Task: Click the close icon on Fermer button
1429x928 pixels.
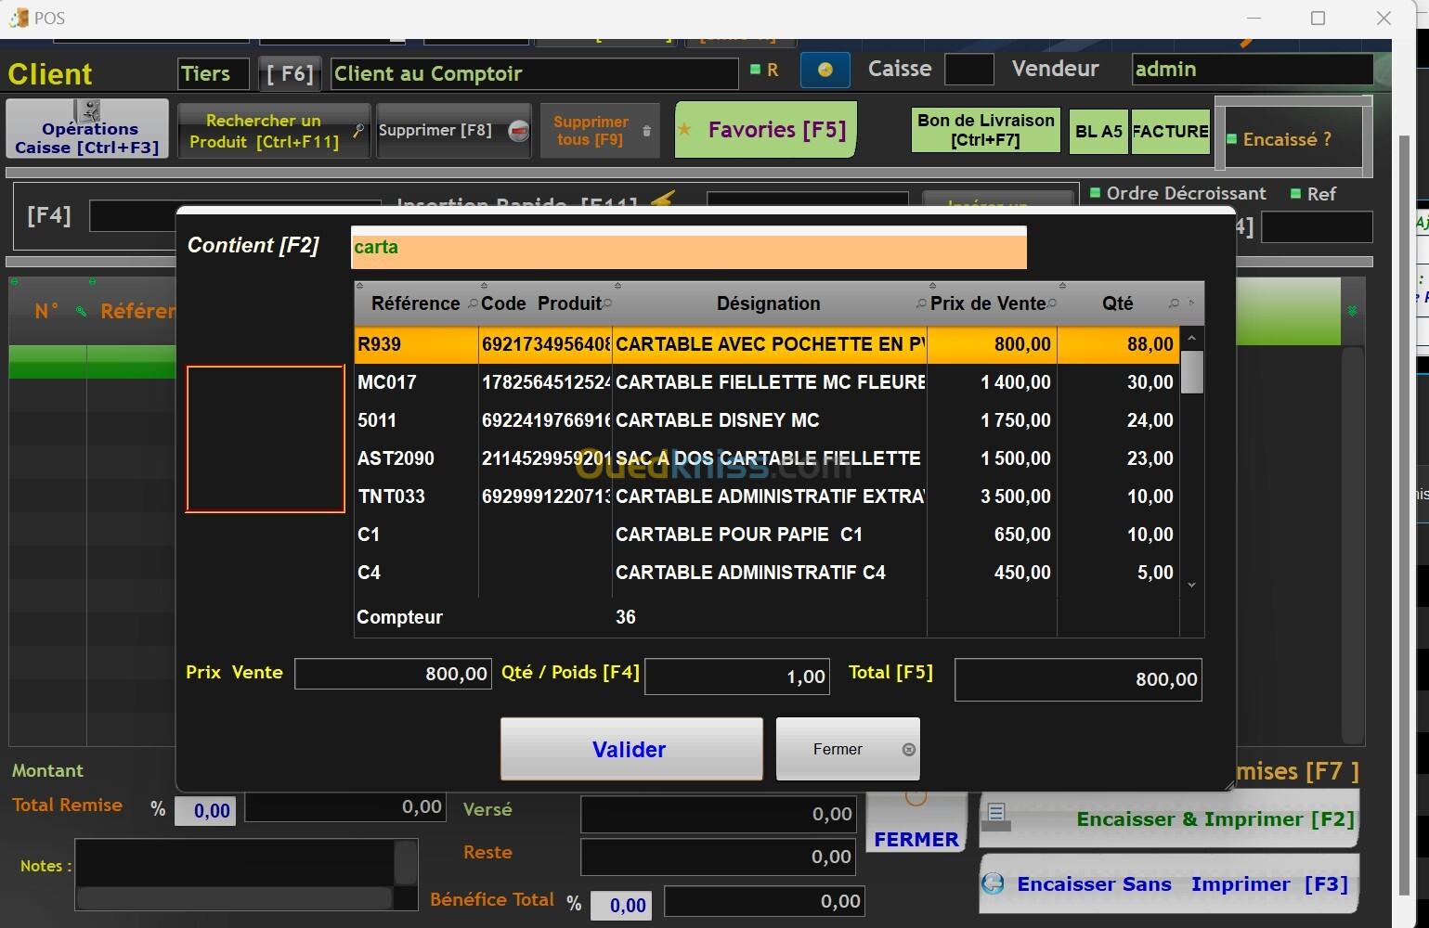Action: click(x=909, y=750)
